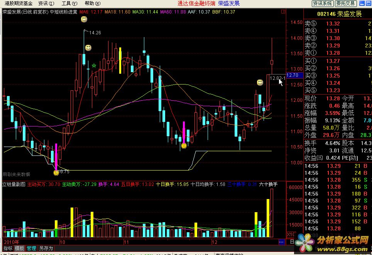Click the 五日换手: 13.02 label
This screenshot has height=255, width=372.
tap(137, 184)
